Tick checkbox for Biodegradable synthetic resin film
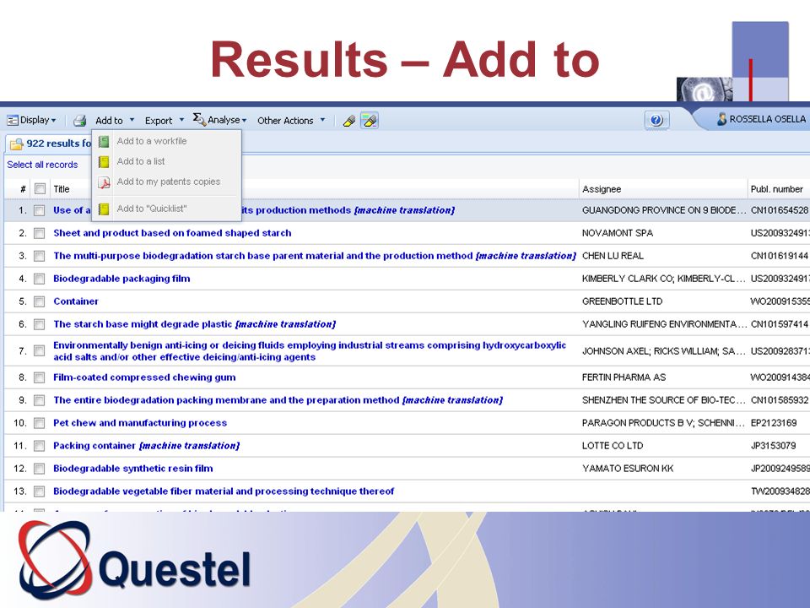The height and width of the screenshot is (608, 810). point(40,469)
